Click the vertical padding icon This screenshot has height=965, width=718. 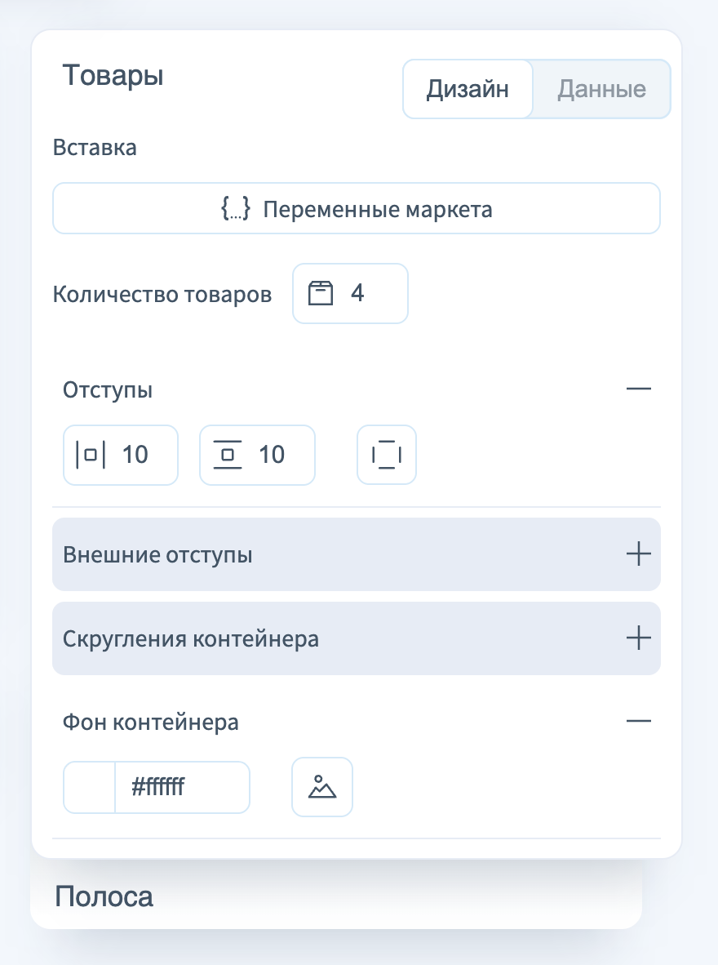(x=228, y=455)
